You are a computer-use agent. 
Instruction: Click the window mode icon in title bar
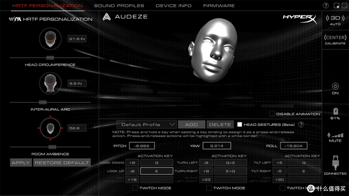(336, 5)
